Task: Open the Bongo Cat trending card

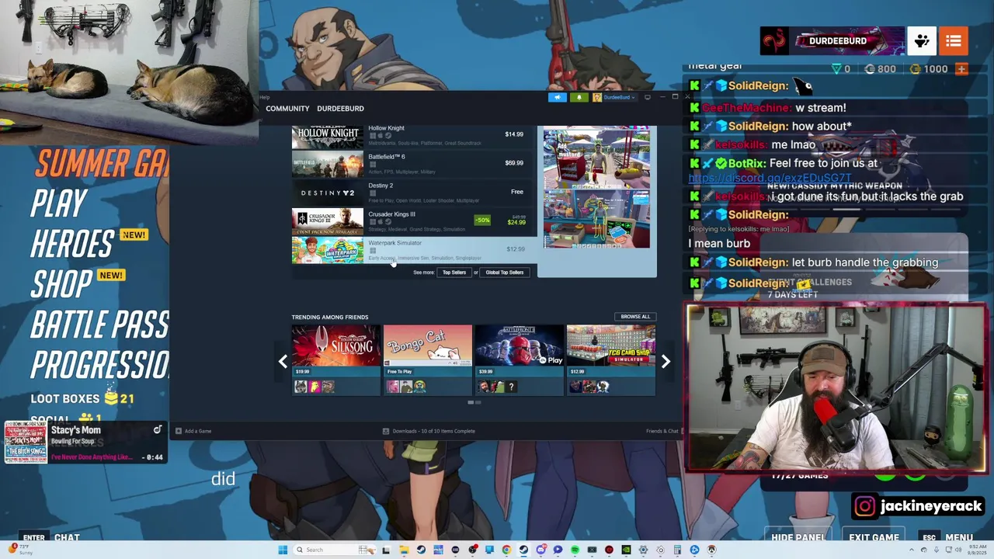Action: point(428,360)
